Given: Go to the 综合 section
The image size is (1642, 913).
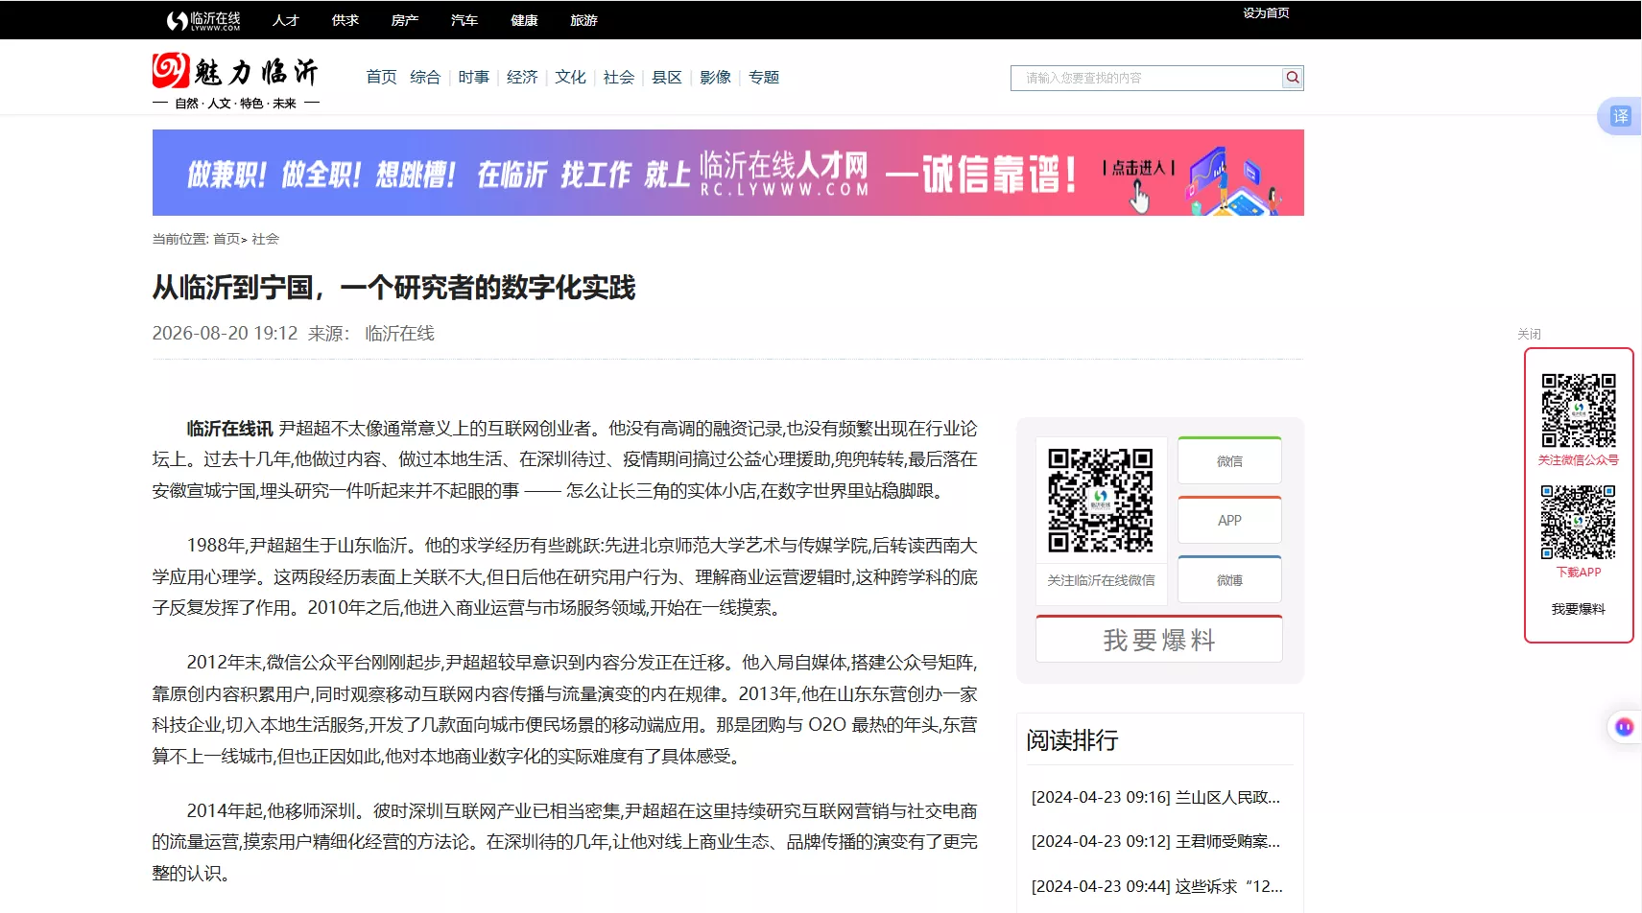Looking at the screenshot, I should click(425, 77).
